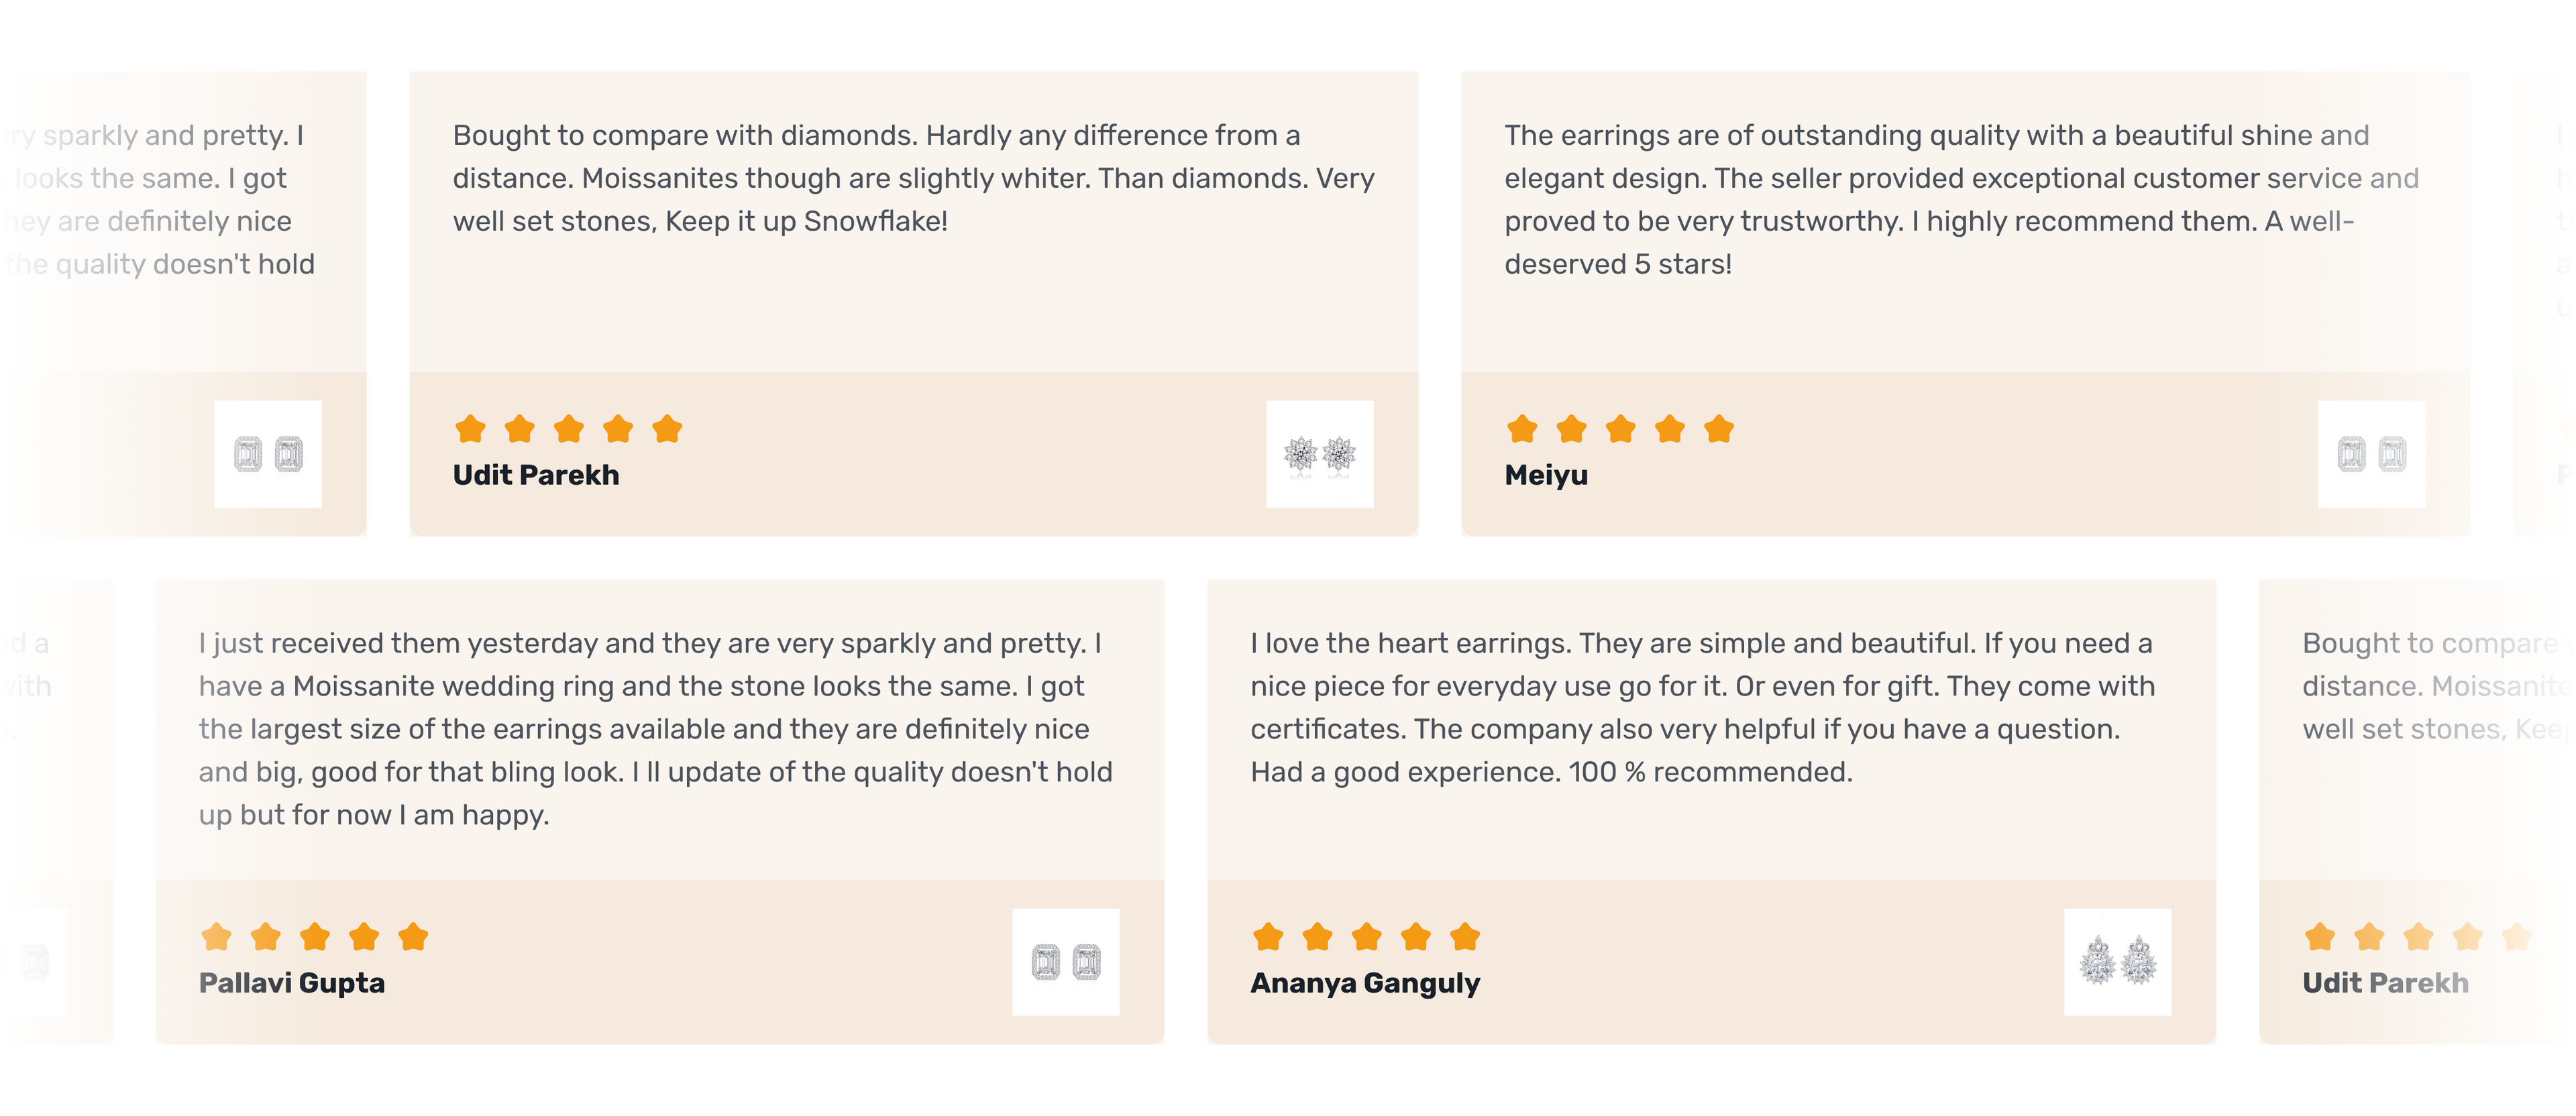Click the first star in Meiyu's rating
The height and width of the screenshot is (1116, 2576).
pyautogui.click(x=1522, y=429)
